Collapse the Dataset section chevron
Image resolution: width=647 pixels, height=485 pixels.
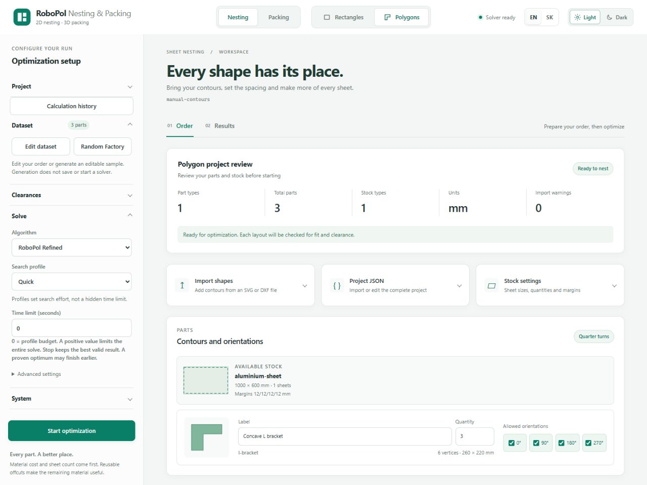(x=130, y=124)
